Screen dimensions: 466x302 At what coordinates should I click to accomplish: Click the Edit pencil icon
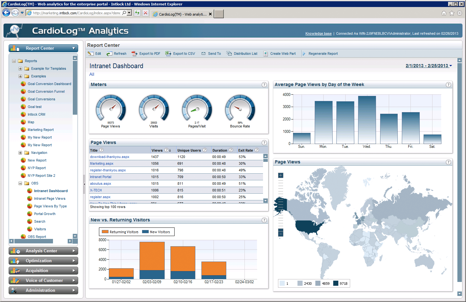(91, 54)
